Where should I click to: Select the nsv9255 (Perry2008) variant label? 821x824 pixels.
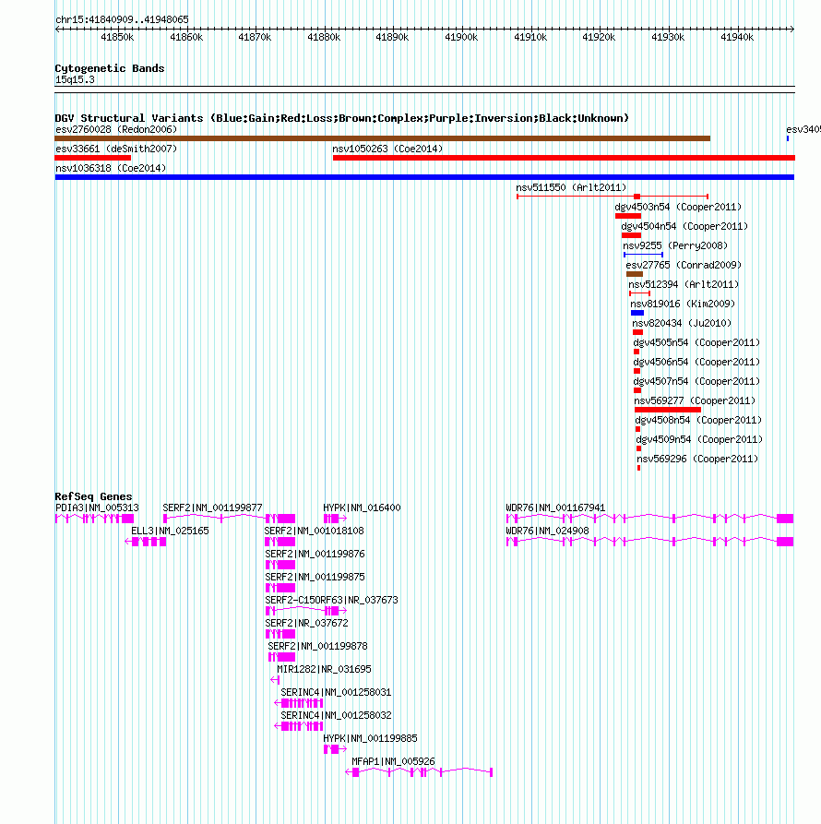point(675,245)
